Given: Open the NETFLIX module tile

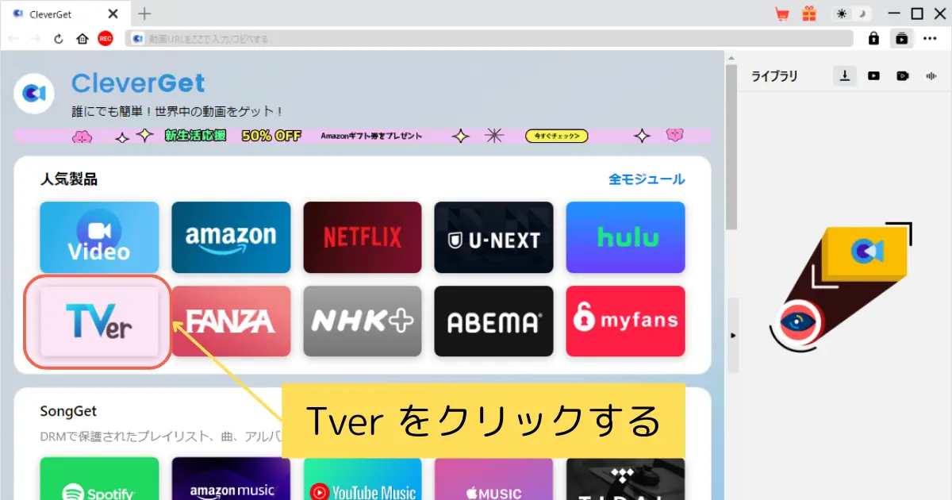Looking at the screenshot, I should pos(363,237).
